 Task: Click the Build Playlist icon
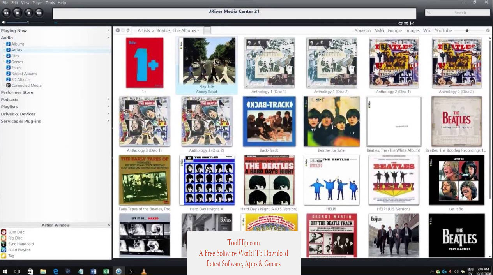[x=4, y=250]
